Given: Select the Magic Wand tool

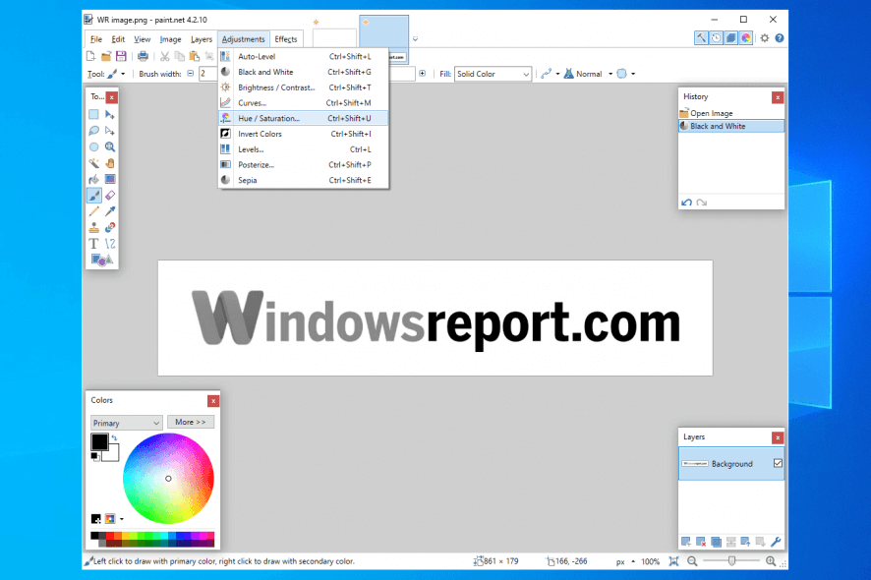Looking at the screenshot, I should click(93, 163).
